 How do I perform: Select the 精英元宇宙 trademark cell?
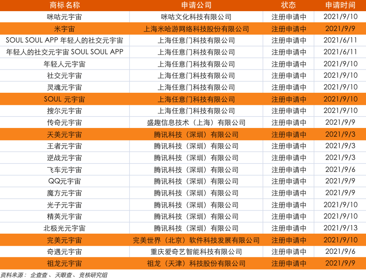coord(64,216)
